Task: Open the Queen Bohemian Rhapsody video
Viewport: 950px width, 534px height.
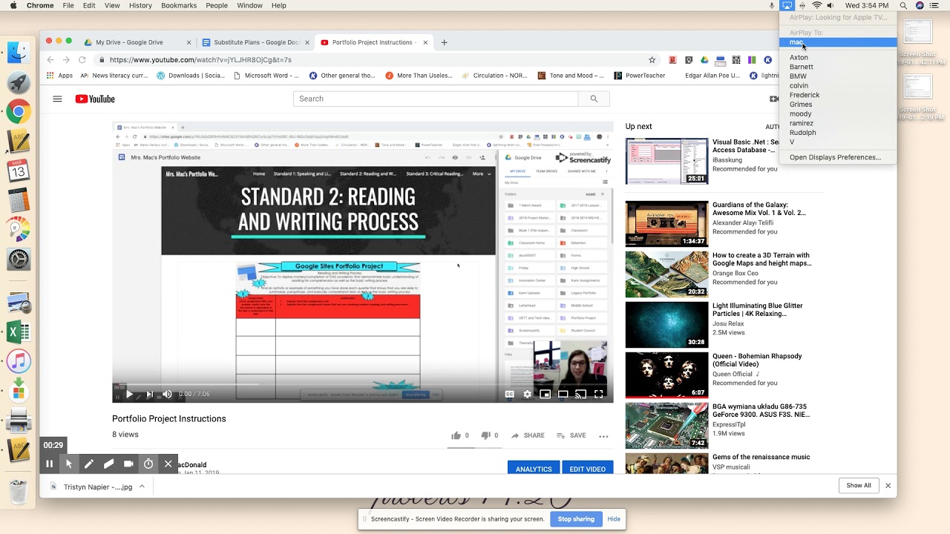Action: click(x=666, y=375)
